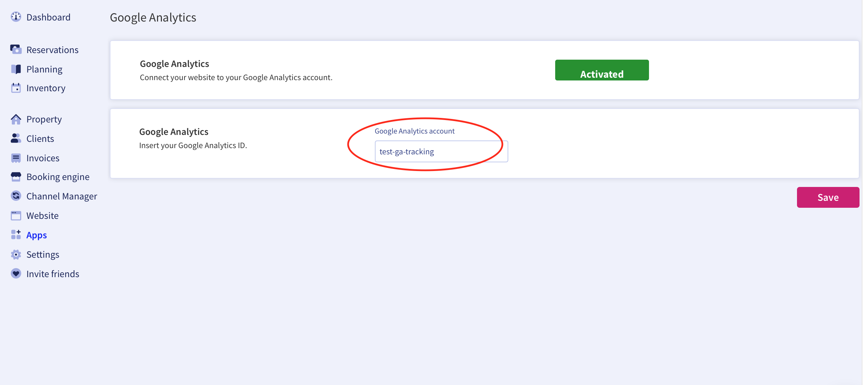Open the Property section
This screenshot has width=863, height=385.
tap(44, 119)
